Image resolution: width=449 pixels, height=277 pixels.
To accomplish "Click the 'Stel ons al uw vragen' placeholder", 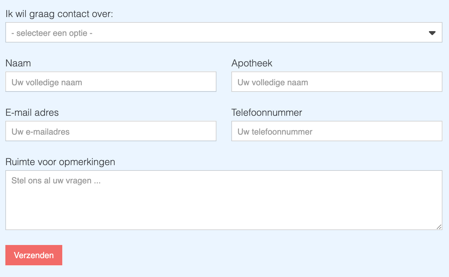I will 56,181.
